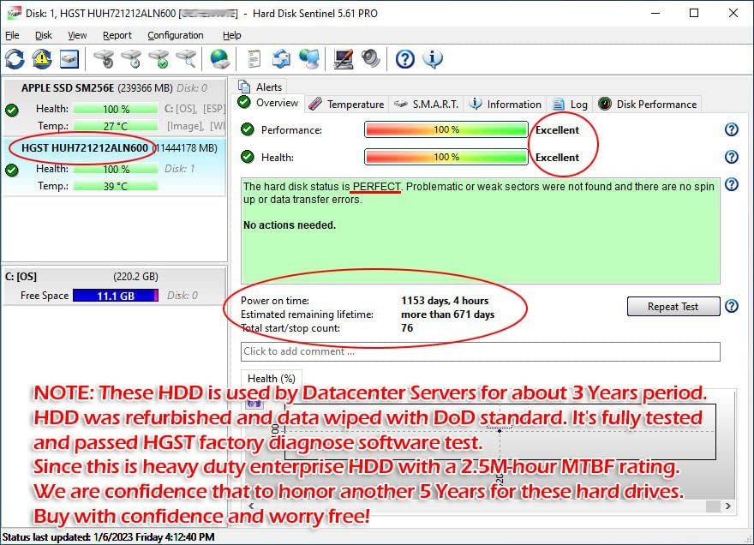The image size is (754, 545).
Task: Click the disk with green checkmark toolbar icon
Action: [x=159, y=59]
